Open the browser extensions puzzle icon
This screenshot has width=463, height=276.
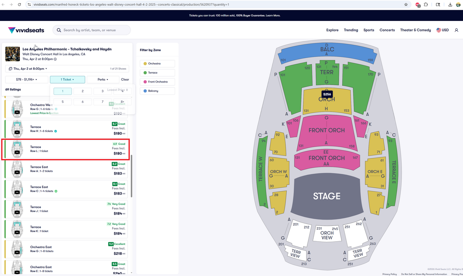click(426, 5)
